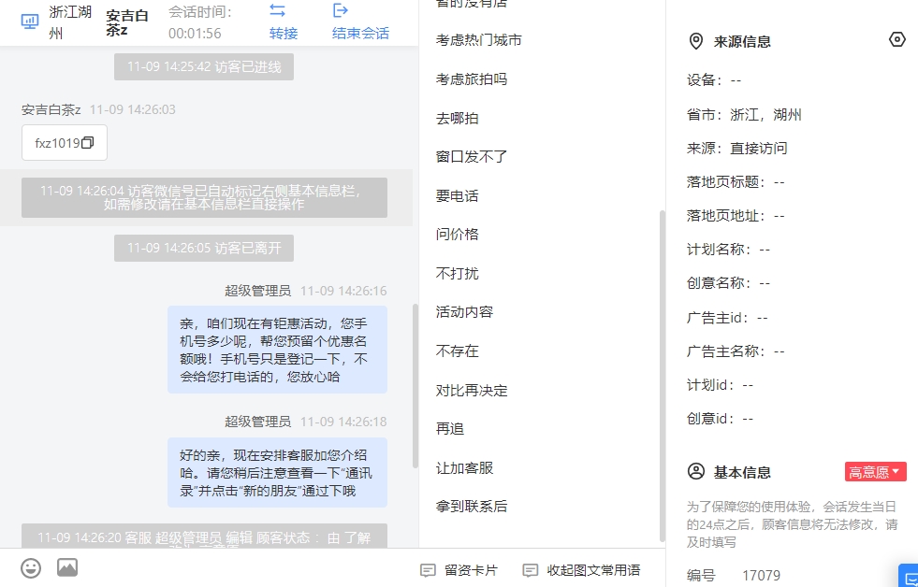The width and height of the screenshot is (918, 587).
Task: Click the 安排客服加您介绍 reply message
Action: pos(278,472)
